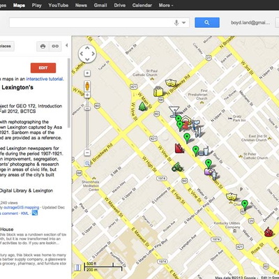This screenshot has width=279, height=279.
Task: Click the show my location button
Action: (87, 73)
